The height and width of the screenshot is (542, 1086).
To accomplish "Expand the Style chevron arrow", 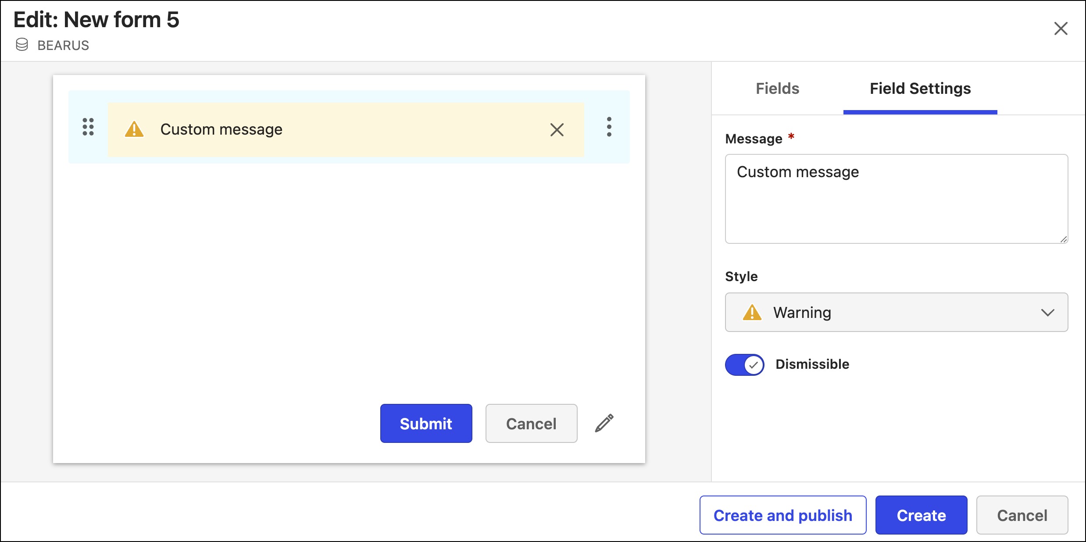I will coord(1047,313).
